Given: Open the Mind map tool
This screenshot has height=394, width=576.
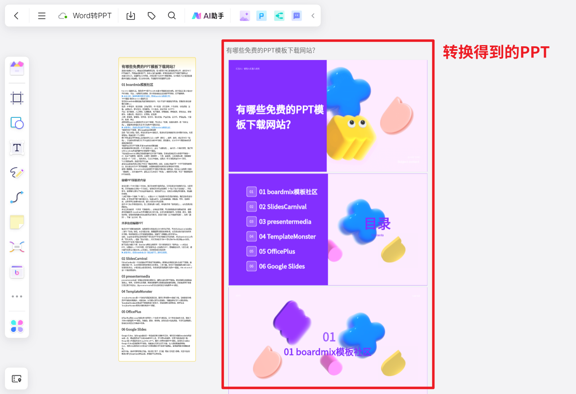Looking at the screenshot, I should pyautogui.click(x=17, y=246).
